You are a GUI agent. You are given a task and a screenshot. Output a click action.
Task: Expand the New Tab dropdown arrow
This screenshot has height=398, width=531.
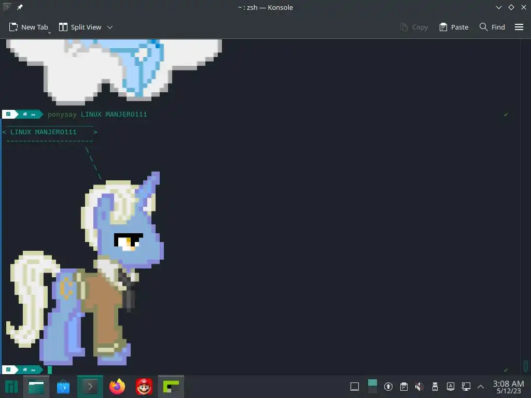click(49, 33)
